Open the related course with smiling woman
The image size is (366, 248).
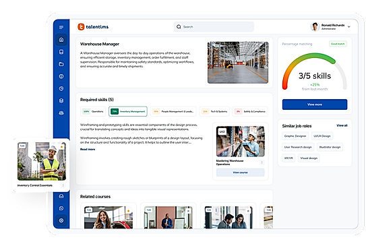click(109, 217)
